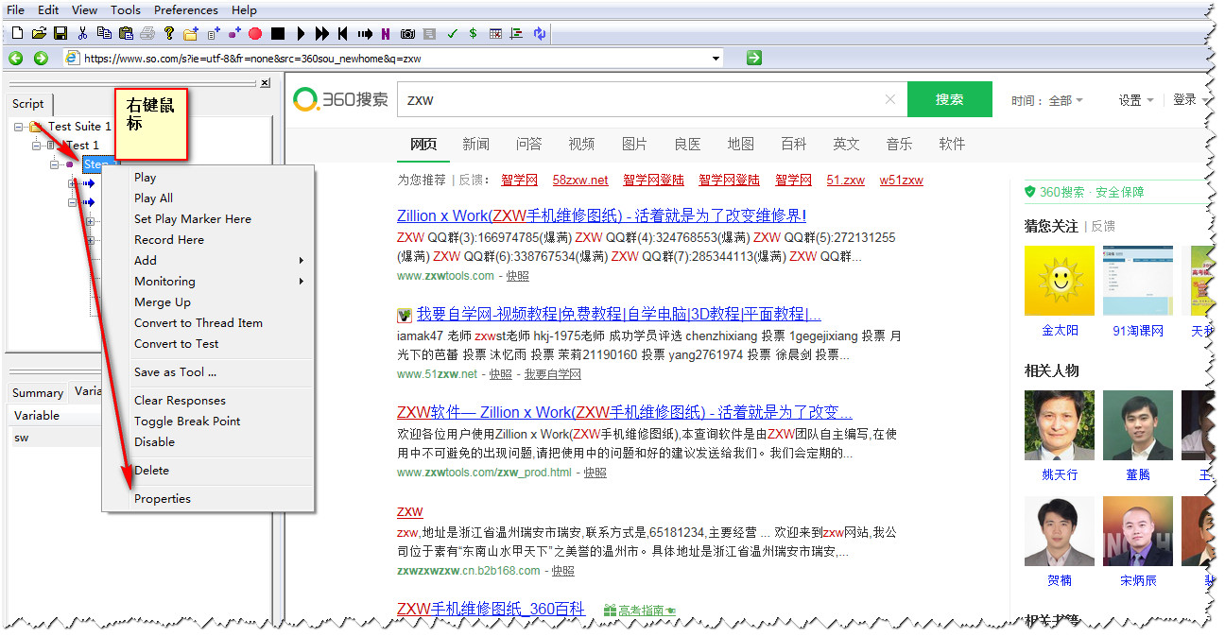Switch to the Script tab
Screen dimensions: 1225x637
click(28, 104)
